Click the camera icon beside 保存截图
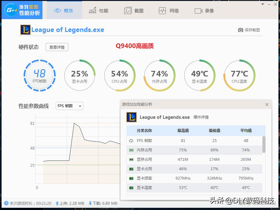Viewport: 280px width, 210px height. click(241, 30)
